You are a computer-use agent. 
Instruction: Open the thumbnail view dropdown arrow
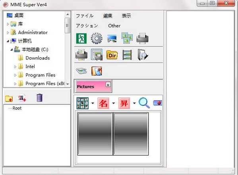pyautogui.click(x=93, y=103)
